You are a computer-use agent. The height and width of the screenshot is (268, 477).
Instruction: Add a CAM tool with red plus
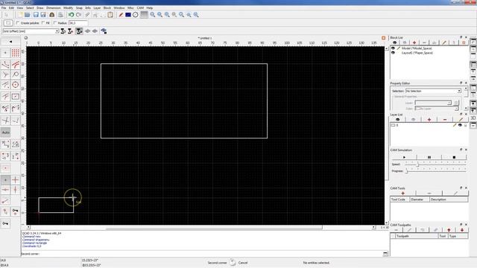pos(402,194)
